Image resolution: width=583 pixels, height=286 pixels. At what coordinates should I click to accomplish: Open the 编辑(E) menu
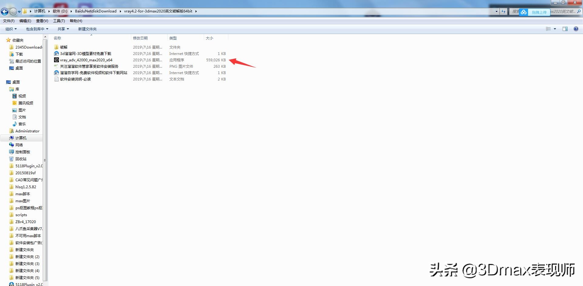point(25,21)
